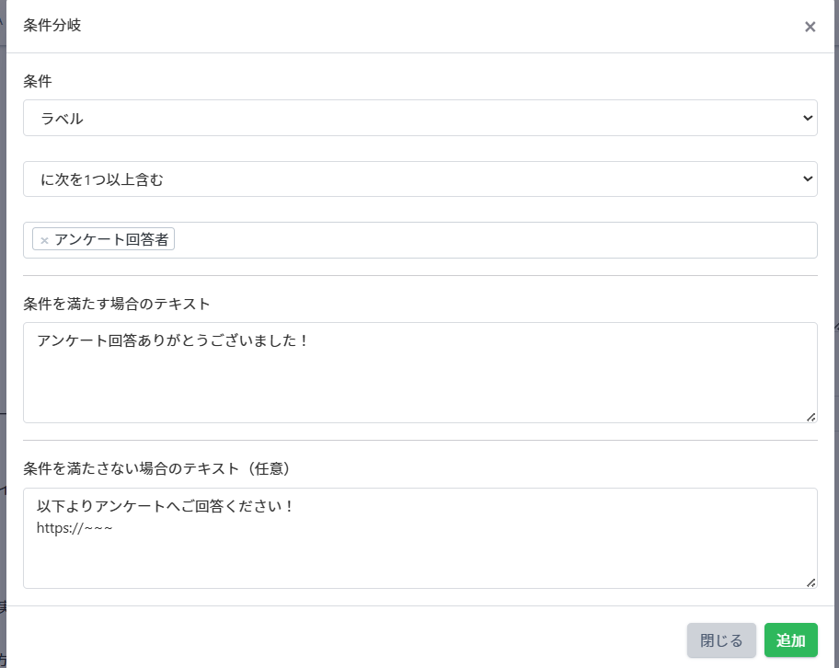Open the ラベル condition type dropdown
Screen dimensions: 839x668
click(419, 118)
